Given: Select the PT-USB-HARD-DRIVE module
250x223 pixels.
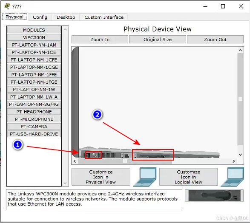Looking at the screenshot, I should [x=34, y=134].
